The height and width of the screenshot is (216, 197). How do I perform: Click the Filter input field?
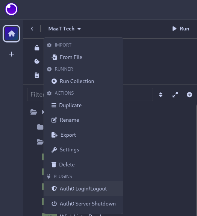(90, 95)
